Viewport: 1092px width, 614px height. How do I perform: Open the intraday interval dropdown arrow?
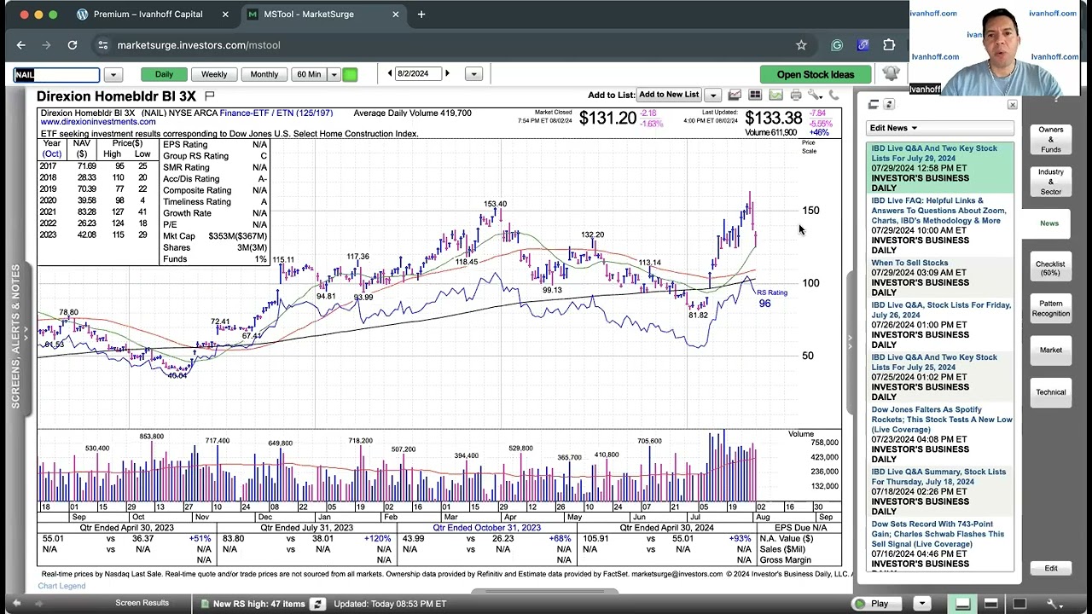(x=334, y=74)
